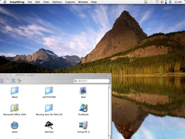Open the Missing Sync for Palm OS folder
The image size is (185, 139).
click(x=49, y=108)
